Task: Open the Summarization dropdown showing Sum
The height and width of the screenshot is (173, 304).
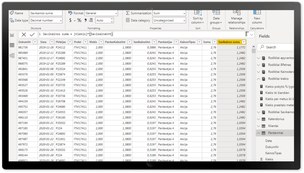Action: point(169,13)
